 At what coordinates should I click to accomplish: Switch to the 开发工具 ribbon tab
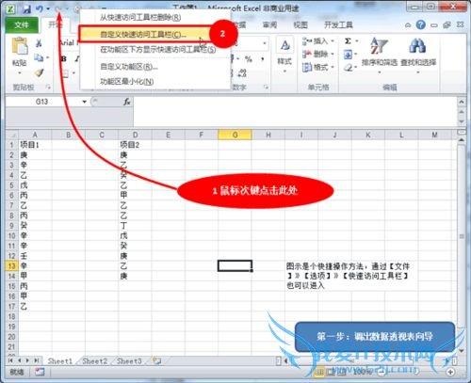(338, 24)
